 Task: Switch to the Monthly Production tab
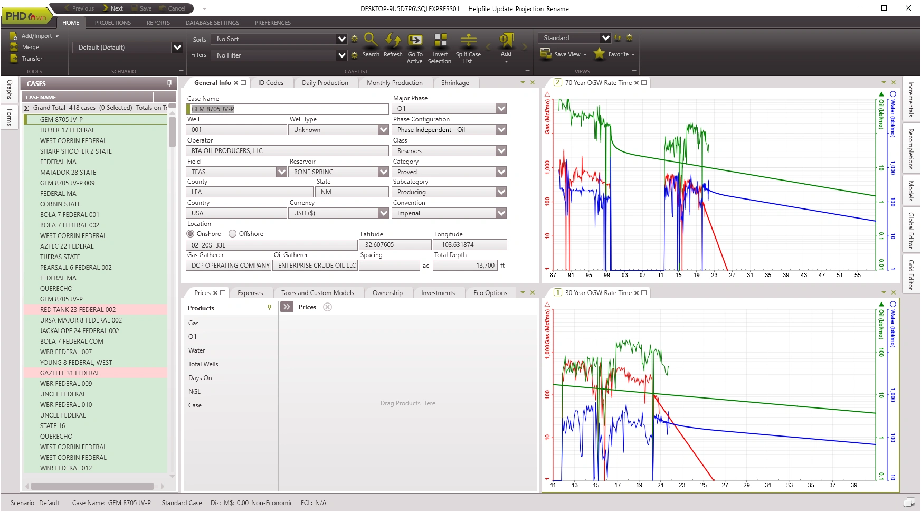click(x=394, y=83)
